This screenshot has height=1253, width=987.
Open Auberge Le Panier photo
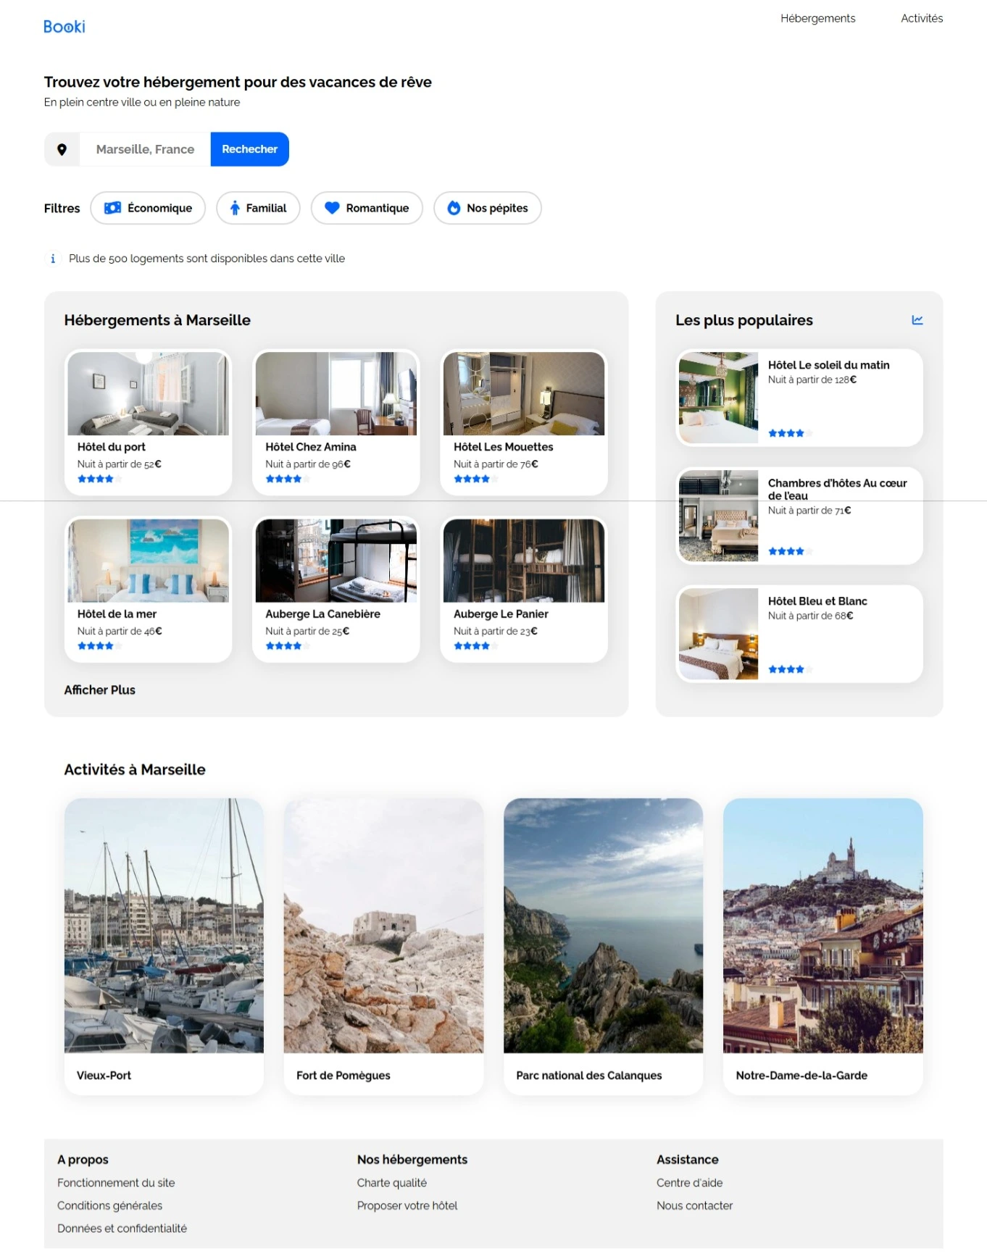tap(524, 561)
